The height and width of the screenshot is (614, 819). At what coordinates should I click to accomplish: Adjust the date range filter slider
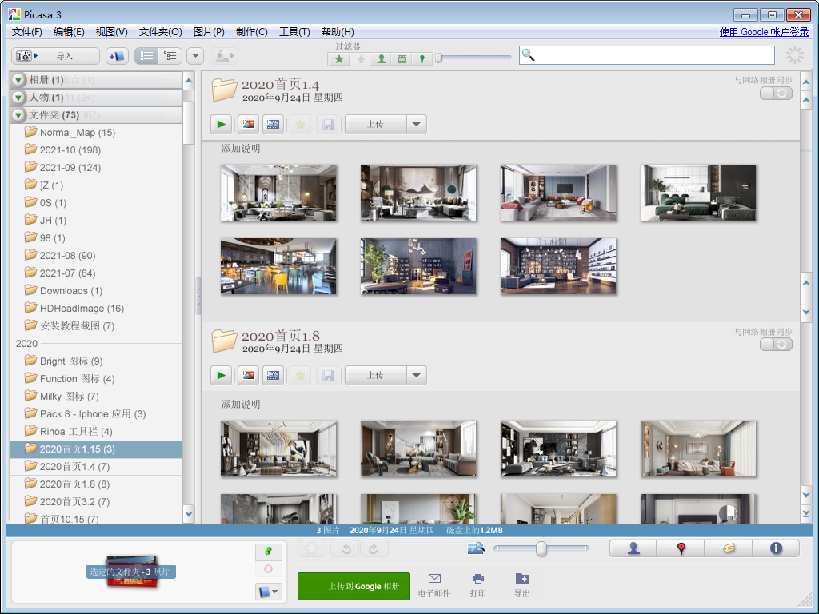coord(439,58)
